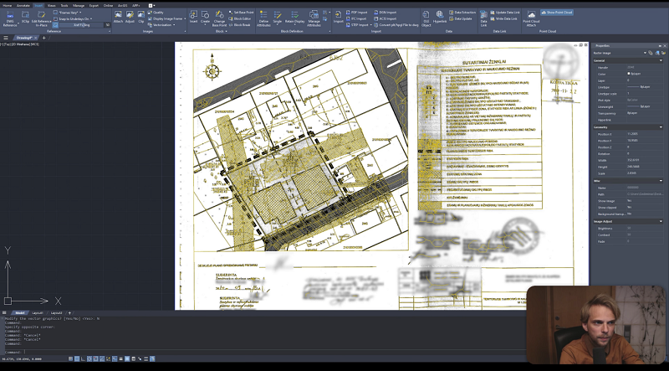Click the DWG Reference icon
Screen dimensions: 669x371
(x=9, y=18)
